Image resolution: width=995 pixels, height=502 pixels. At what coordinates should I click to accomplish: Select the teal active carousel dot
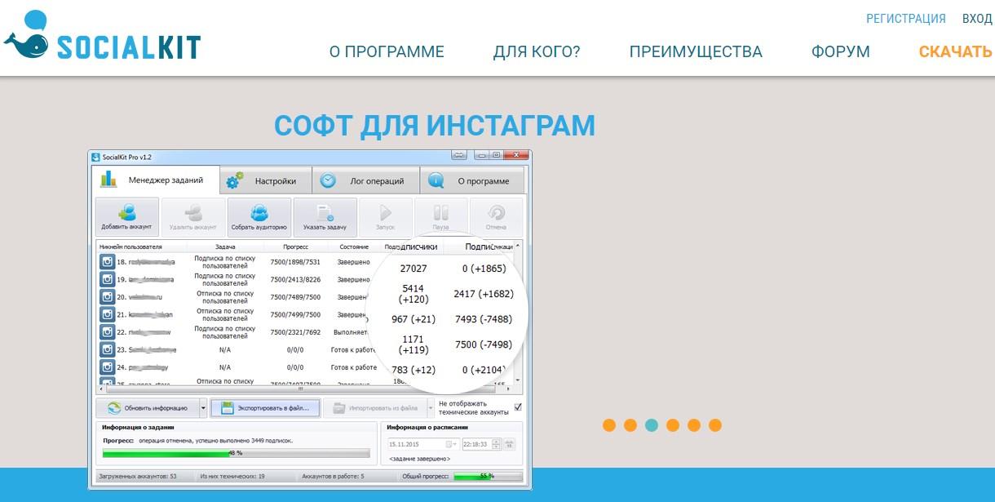pyautogui.click(x=652, y=425)
